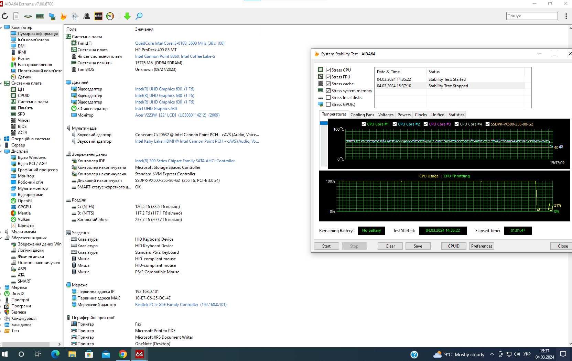Screen dimensions: 572x361
Task: Open the Windows Start menu
Action: (5, 354)
